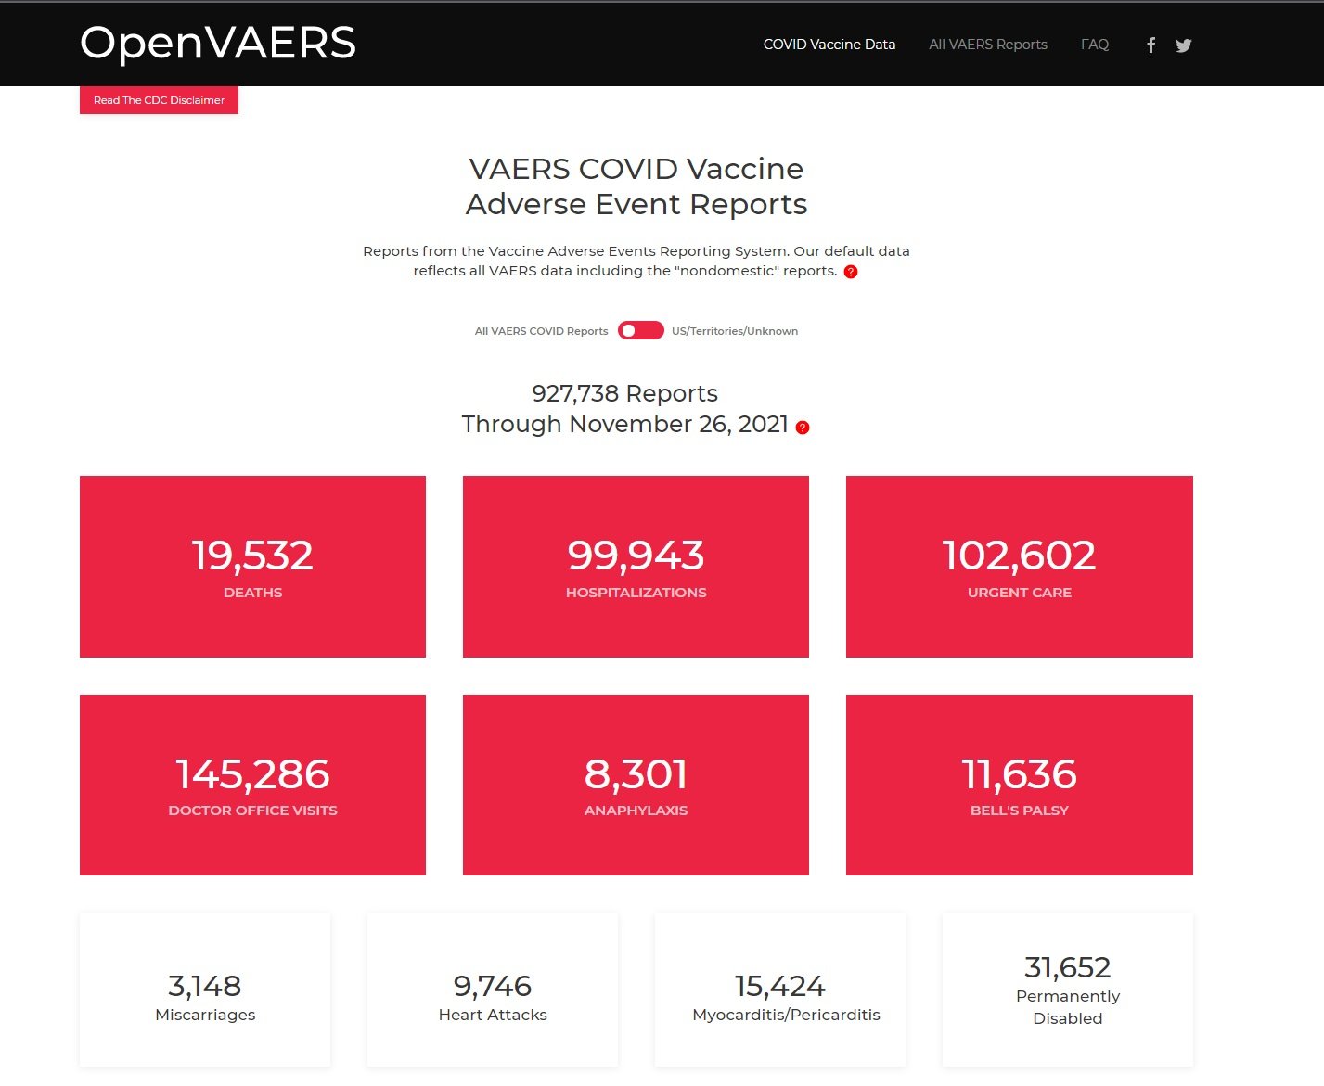Screen dimensions: 1324x1086
Task: Open the 19,532 Deaths tile
Action: (x=252, y=567)
